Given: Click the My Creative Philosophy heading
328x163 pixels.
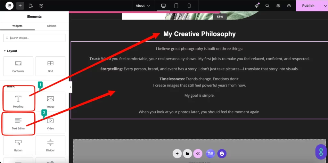Looking at the screenshot, I should pos(199,34).
